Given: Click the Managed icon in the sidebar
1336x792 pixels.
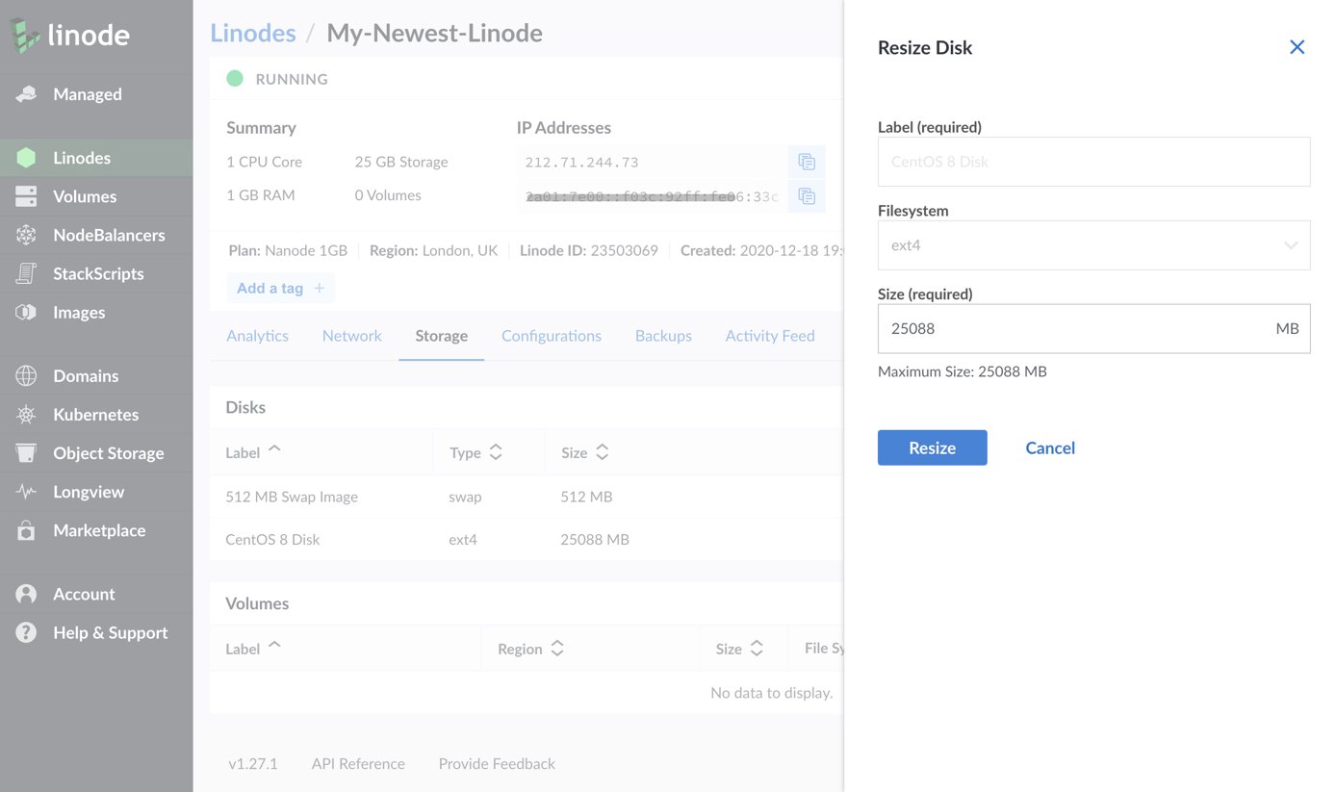Looking at the screenshot, I should tap(26, 93).
